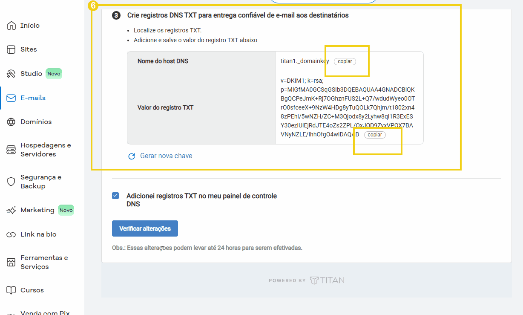
Task: Select the Marketing megaphone icon
Action: 11,210
